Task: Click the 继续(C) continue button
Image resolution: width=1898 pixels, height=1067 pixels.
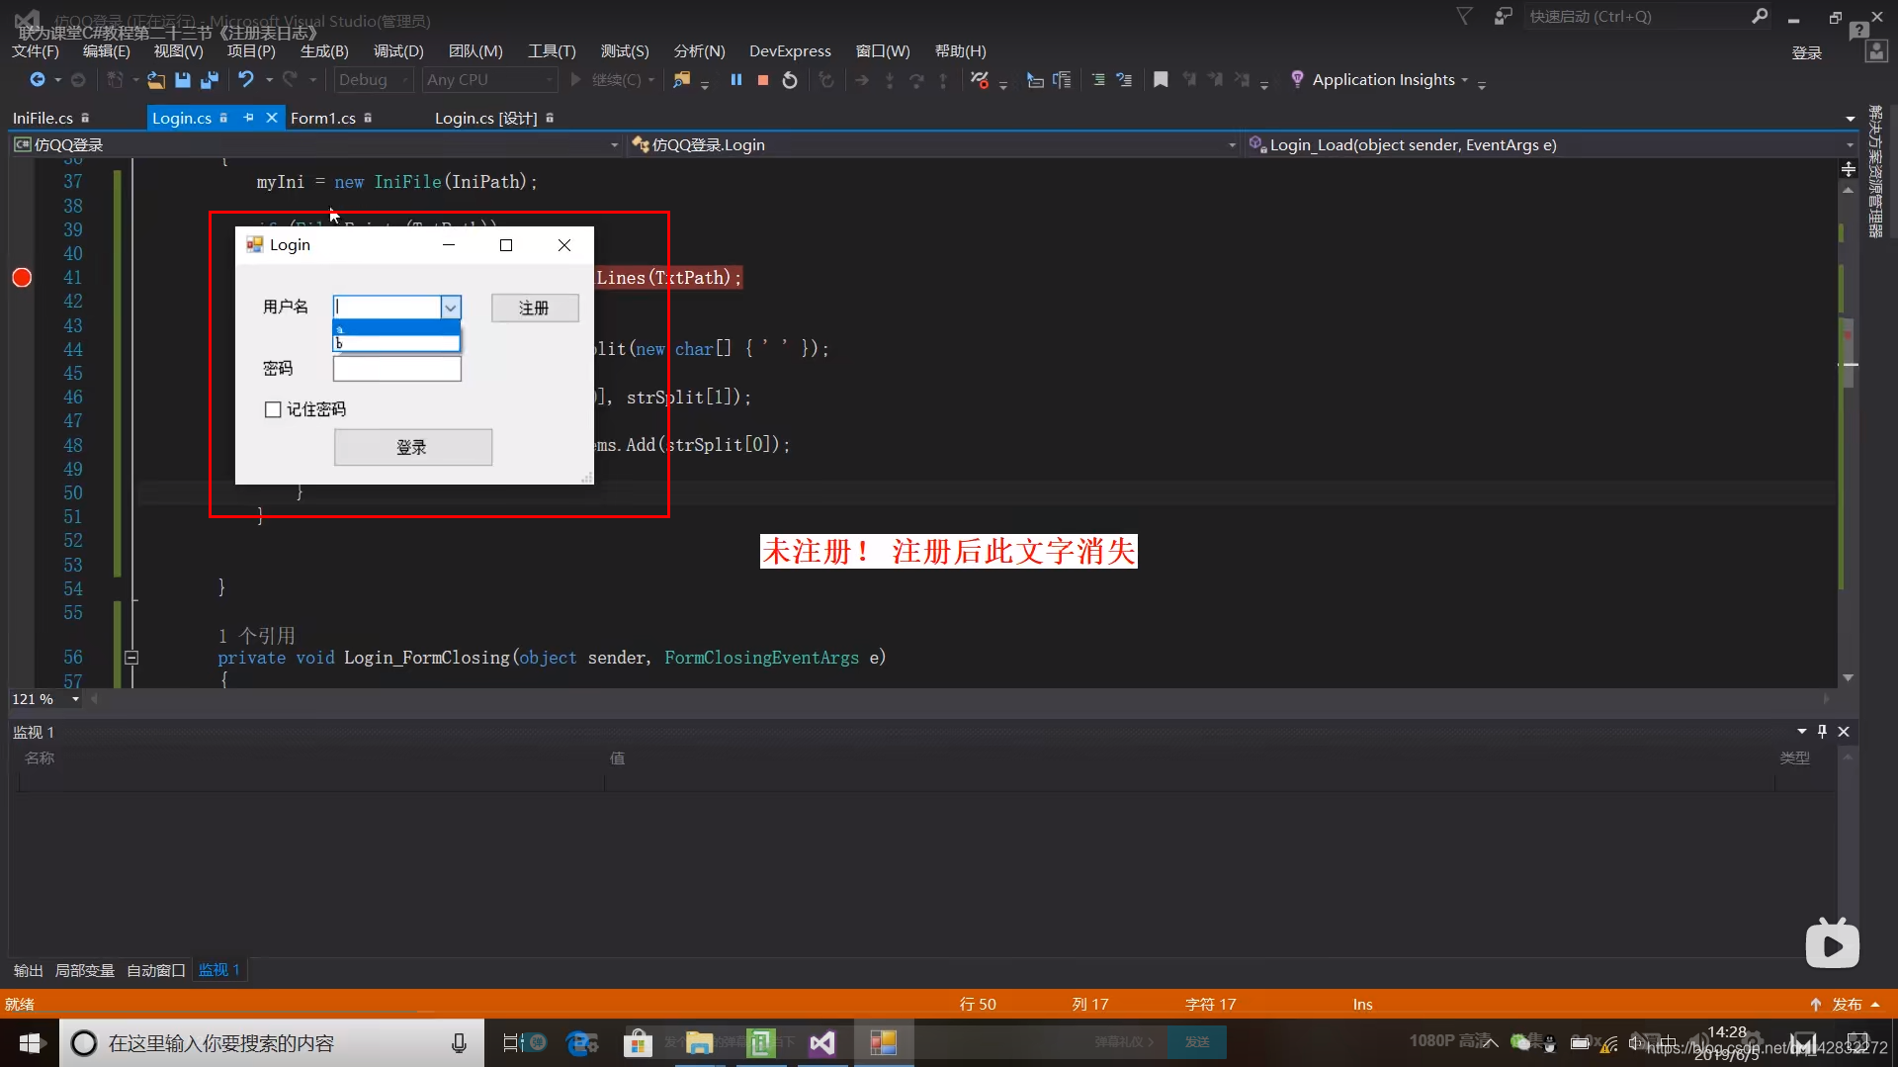Action: pos(612,80)
